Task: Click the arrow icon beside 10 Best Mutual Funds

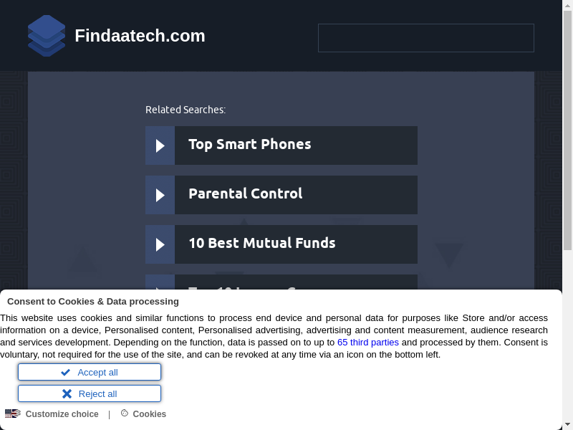Action: [x=160, y=244]
